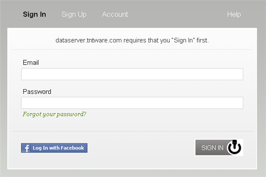Submit with the gray SIGN IN button
The height and width of the screenshot is (177, 266).
pos(219,148)
